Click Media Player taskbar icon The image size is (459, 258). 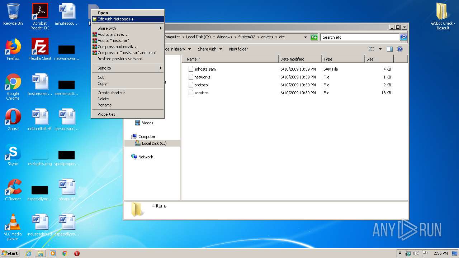coord(53,253)
